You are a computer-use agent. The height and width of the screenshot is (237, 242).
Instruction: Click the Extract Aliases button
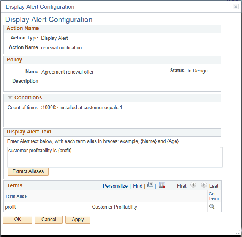coord(28,171)
